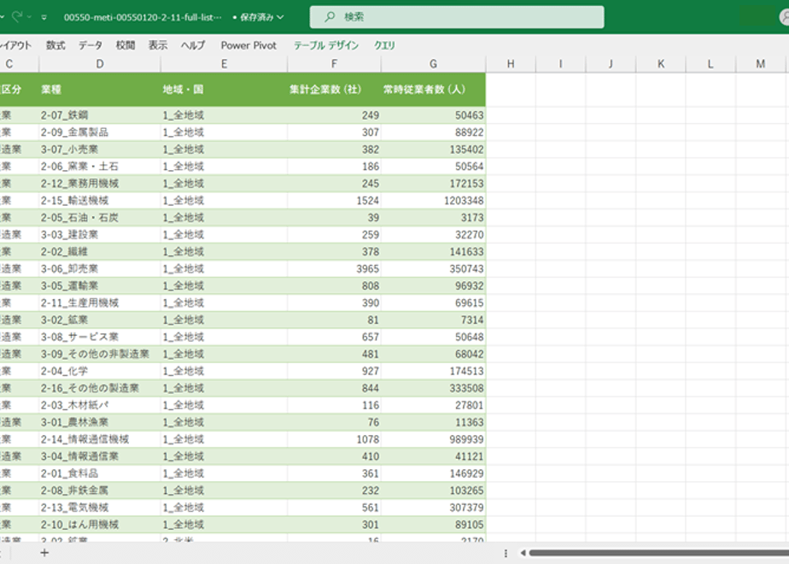Screen dimensions: 789x564
Task: Select cell 2-04_化学
Action: pos(100,371)
